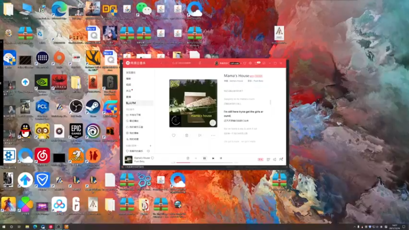Select the PCL launcher desktop icon
This screenshot has width=409, height=230.
click(42, 108)
